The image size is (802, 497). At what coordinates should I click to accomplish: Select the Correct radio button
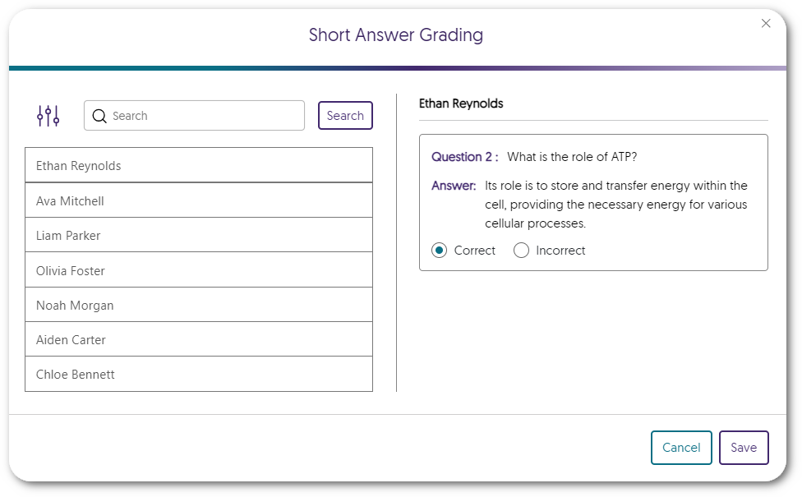point(440,251)
